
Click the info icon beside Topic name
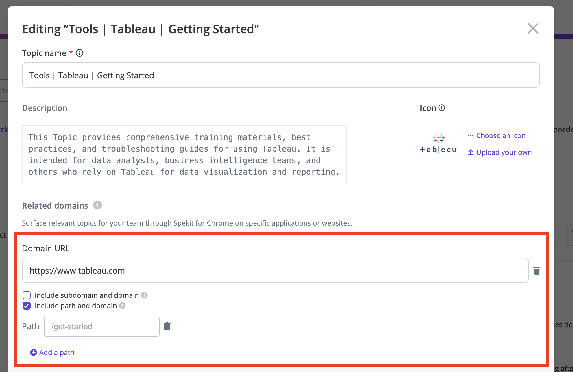80,53
